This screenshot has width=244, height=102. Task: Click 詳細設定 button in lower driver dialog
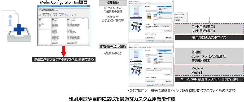point(168,74)
